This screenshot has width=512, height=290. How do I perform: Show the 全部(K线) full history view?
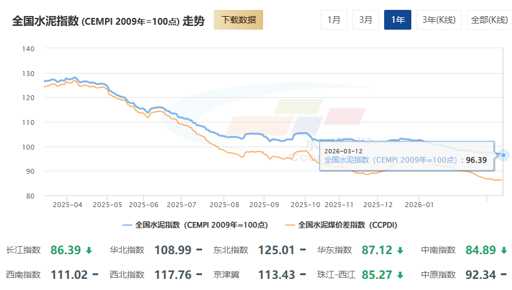tap(489, 20)
